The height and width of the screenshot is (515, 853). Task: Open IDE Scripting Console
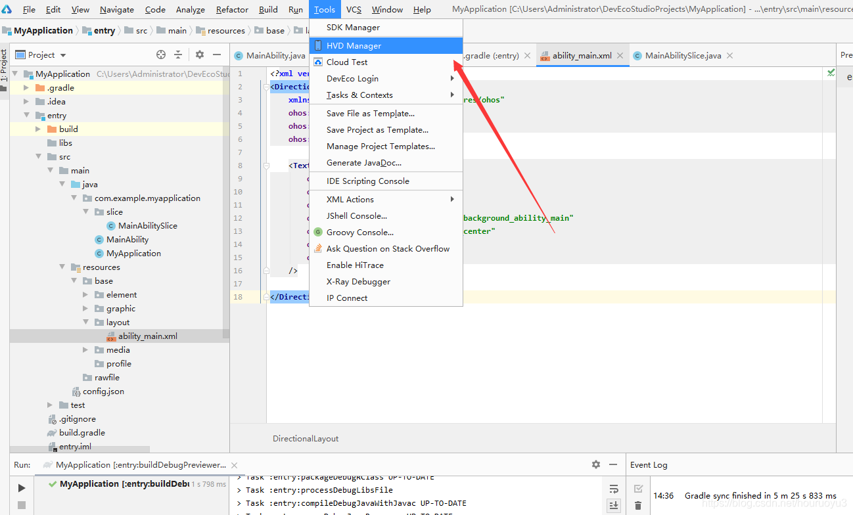click(386, 181)
